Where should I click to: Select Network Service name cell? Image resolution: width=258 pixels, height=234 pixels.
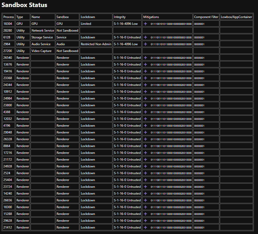(x=43, y=31)
